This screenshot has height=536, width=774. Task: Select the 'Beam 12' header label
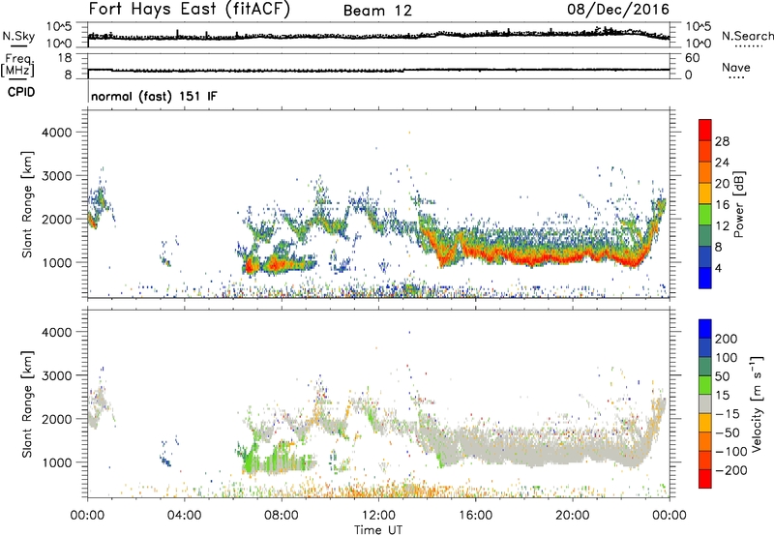tap(377, 11)
